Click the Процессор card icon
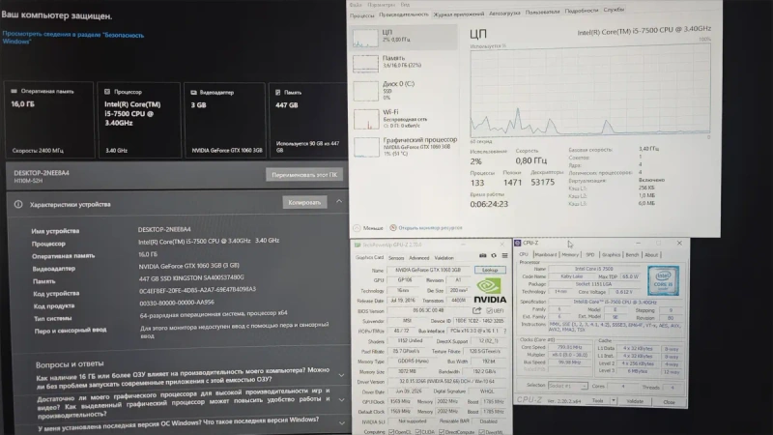This screenshot has height=435, width=773. (x=107, y=92)
